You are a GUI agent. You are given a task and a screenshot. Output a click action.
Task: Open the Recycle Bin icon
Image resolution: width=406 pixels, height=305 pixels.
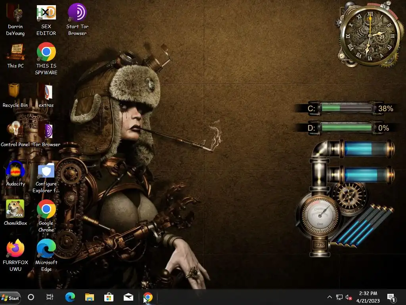(15, 95)
